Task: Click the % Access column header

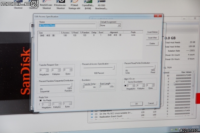Action: 65,33
